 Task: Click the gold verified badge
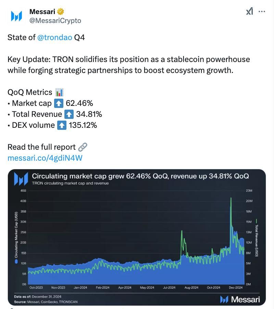(61, 12)
